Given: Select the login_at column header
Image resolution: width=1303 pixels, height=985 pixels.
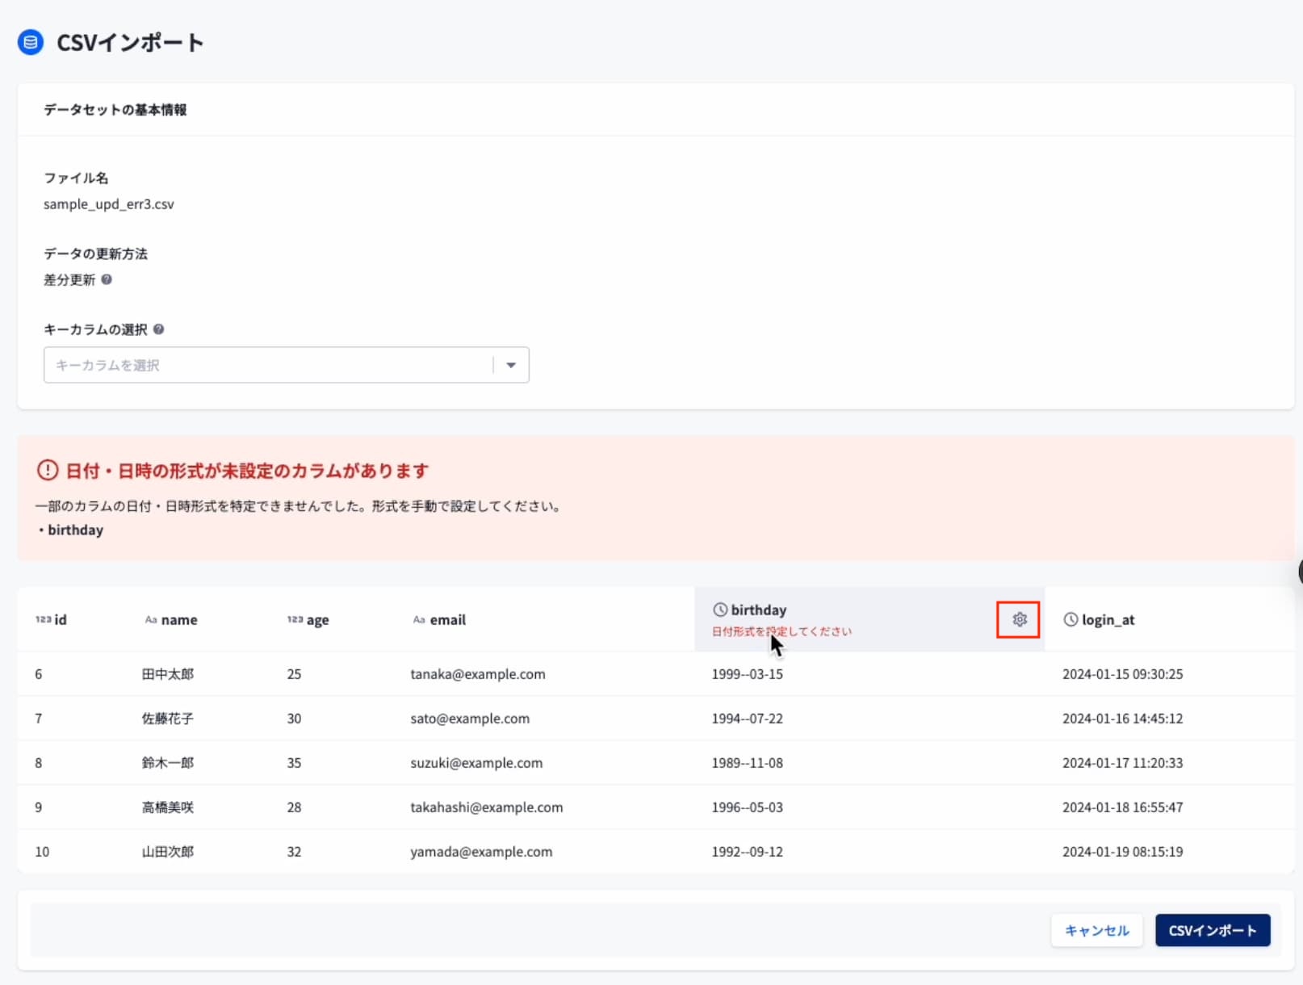Looking at the screenshot, I should tap(1170, 619).
